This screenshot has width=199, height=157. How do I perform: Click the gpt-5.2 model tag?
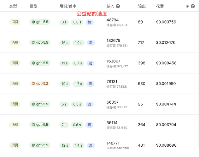[40, 84]
